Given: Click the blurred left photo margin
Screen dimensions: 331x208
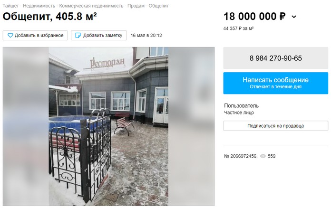Looking at the screenshot, I should (x=26, y=126).
